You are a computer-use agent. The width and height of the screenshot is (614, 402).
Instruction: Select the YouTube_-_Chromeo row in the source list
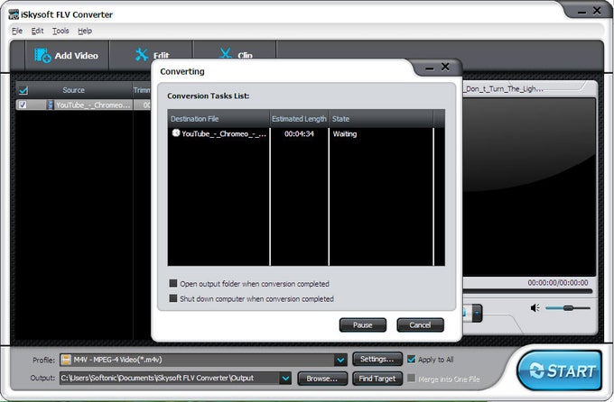coord(83,105)
